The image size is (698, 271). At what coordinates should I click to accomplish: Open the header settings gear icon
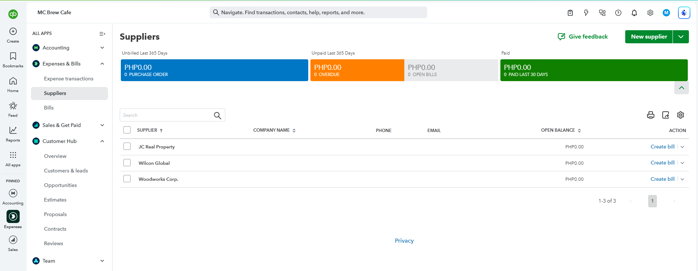click(650, 13)
